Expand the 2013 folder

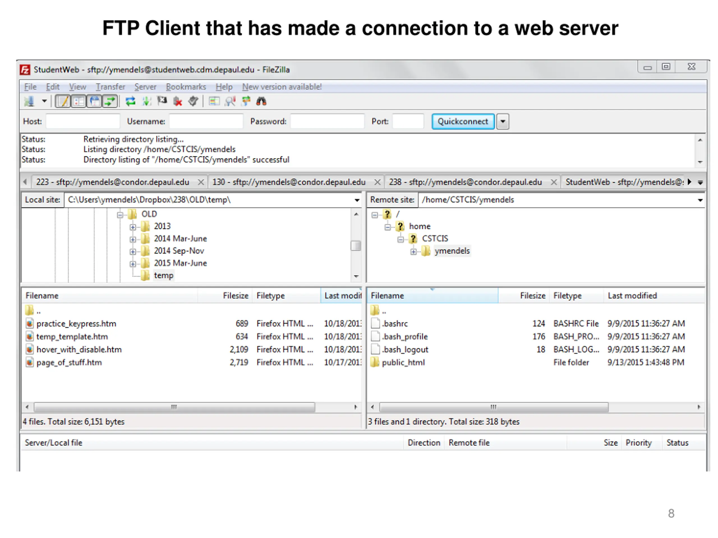[x=133, y=227]
